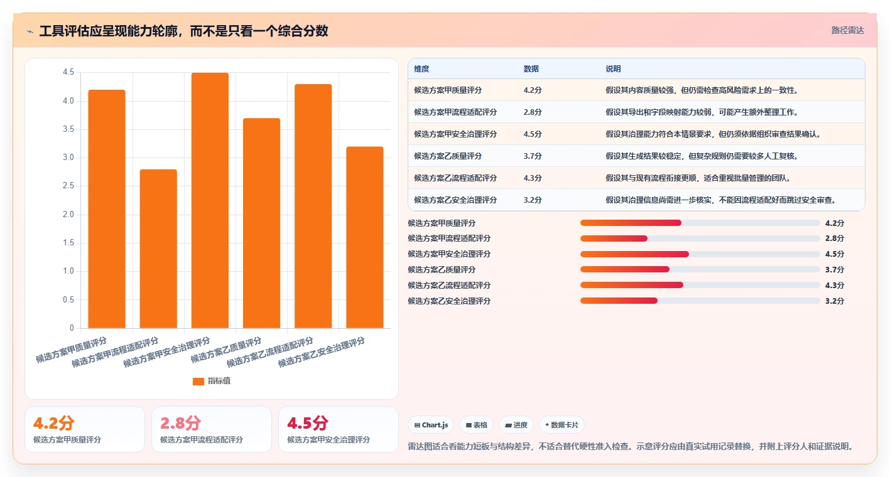This screenshot has width=890, height=477.
Task: Click the 3.2分 value beside the progress bars
Action: pyautogui.click(x=835, y=301)
